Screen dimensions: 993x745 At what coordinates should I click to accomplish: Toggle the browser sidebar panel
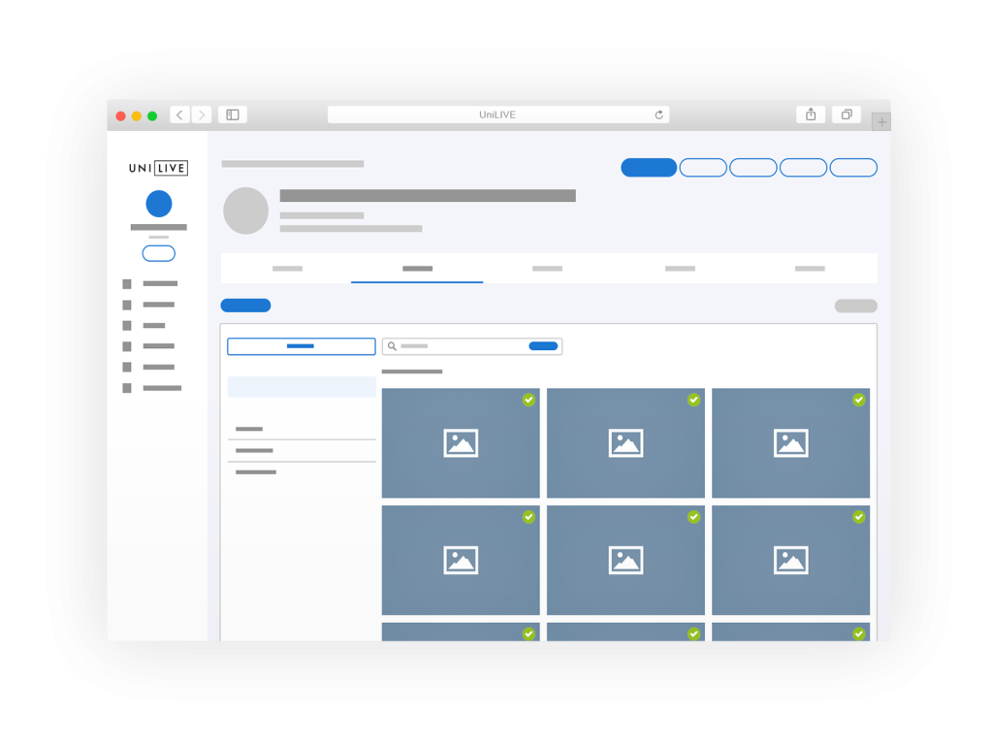pyautogui.click(x=232, y=113)
